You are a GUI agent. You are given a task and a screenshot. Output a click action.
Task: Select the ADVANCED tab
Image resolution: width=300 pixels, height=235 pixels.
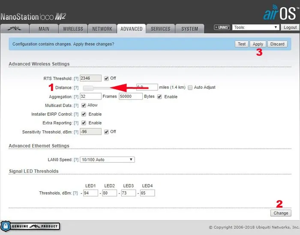coord(131,29)
